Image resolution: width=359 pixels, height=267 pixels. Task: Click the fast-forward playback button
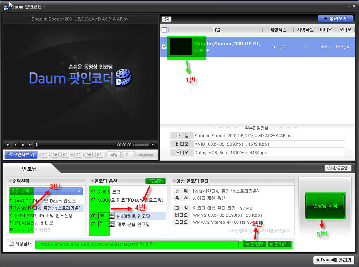30,145
